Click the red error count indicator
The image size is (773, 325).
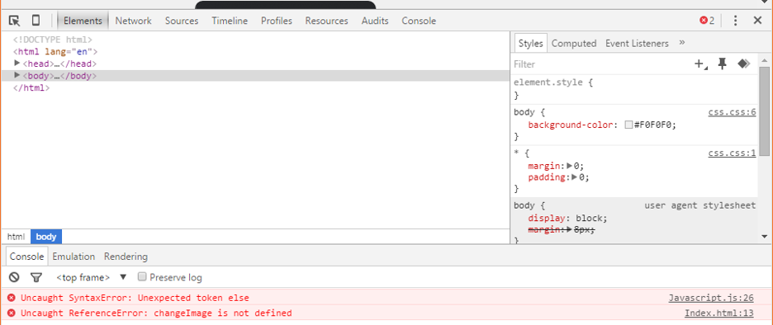tap(706, 21)
